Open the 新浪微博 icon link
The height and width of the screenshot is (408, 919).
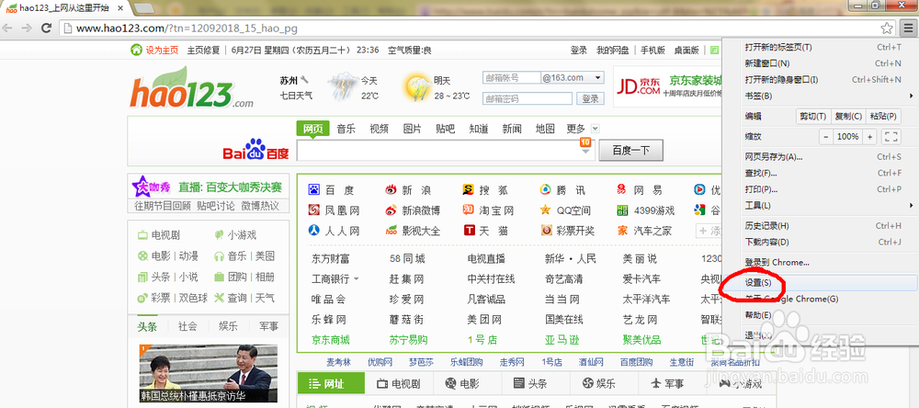click(x=391, y=210)
